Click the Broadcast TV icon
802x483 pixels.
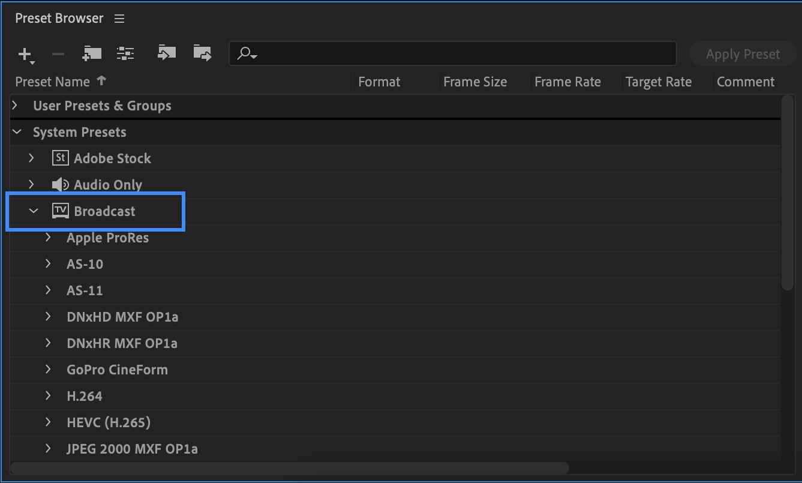[60, 211]
